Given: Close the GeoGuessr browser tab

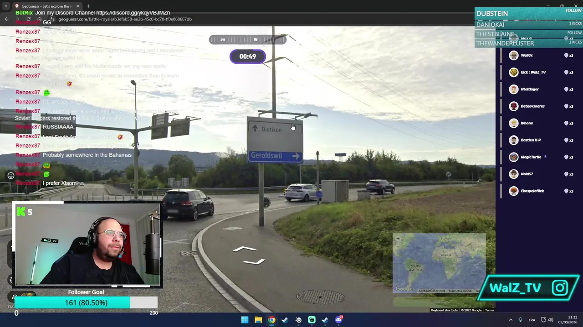Looking at the screenshot, I should (x=77, y=6).
